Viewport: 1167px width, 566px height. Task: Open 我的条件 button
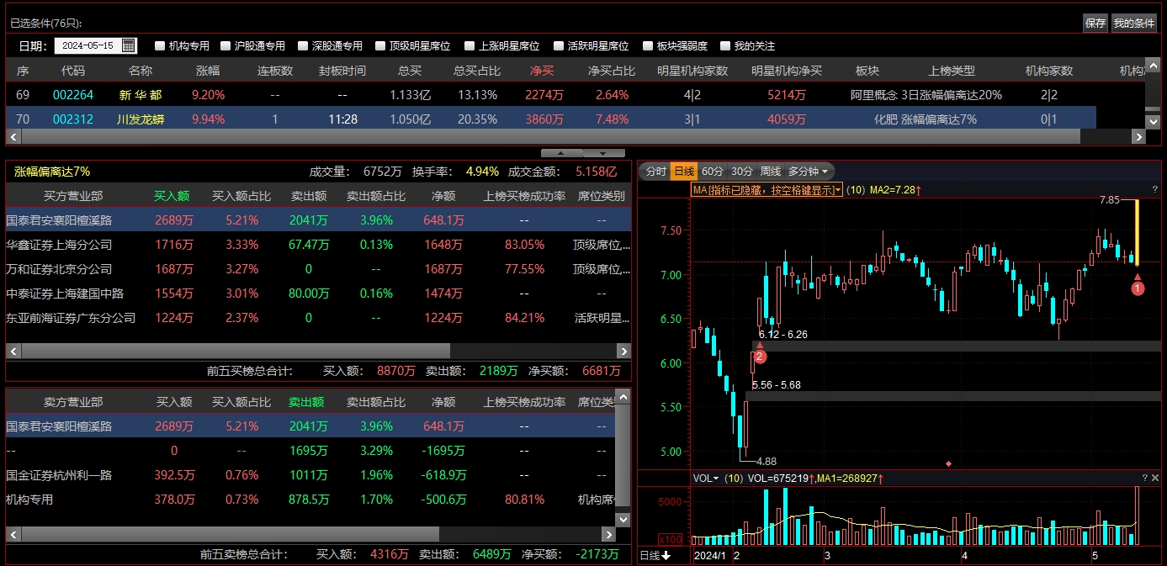tap(1135, 24)
